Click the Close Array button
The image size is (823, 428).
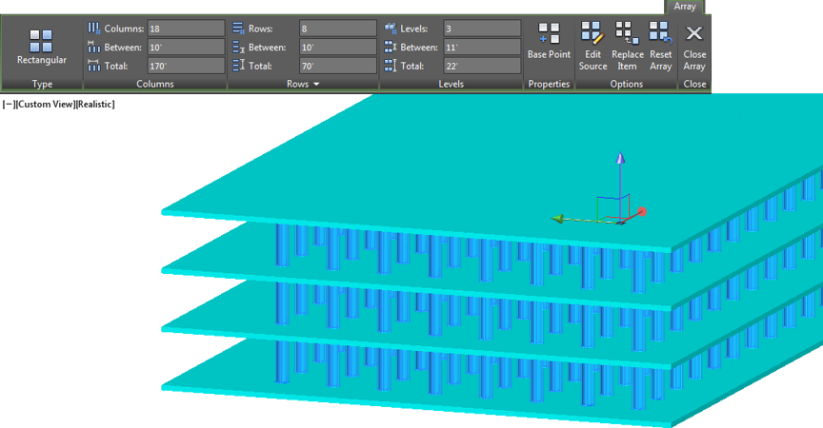click(694, 36)
